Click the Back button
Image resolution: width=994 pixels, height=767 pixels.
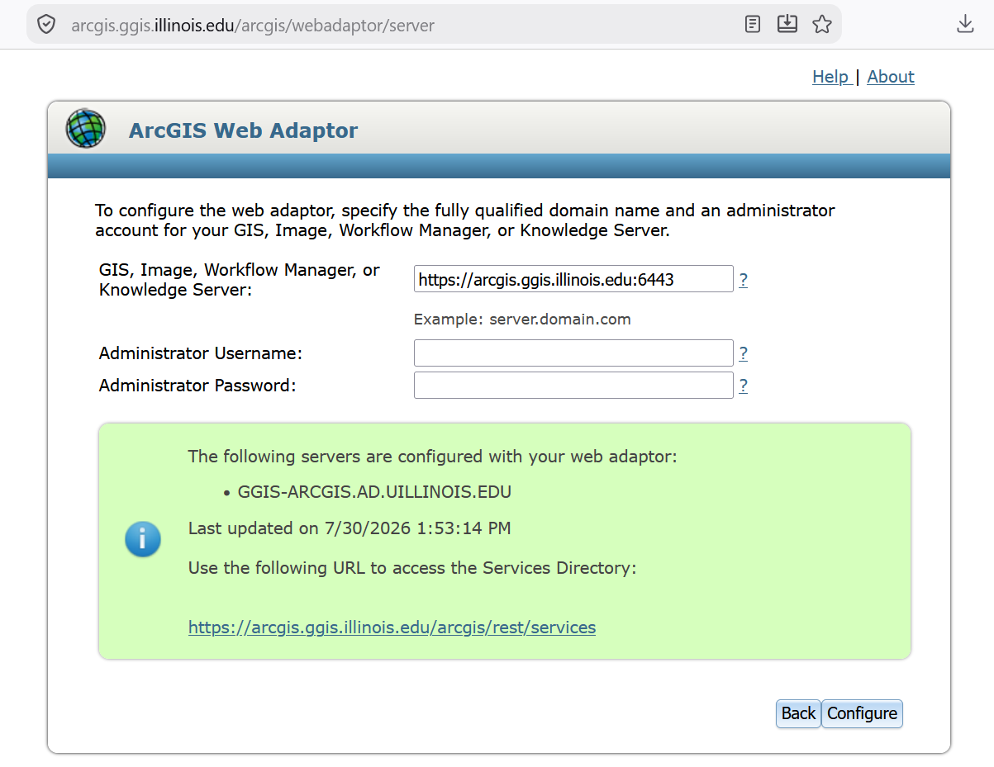tap(798, 713)
